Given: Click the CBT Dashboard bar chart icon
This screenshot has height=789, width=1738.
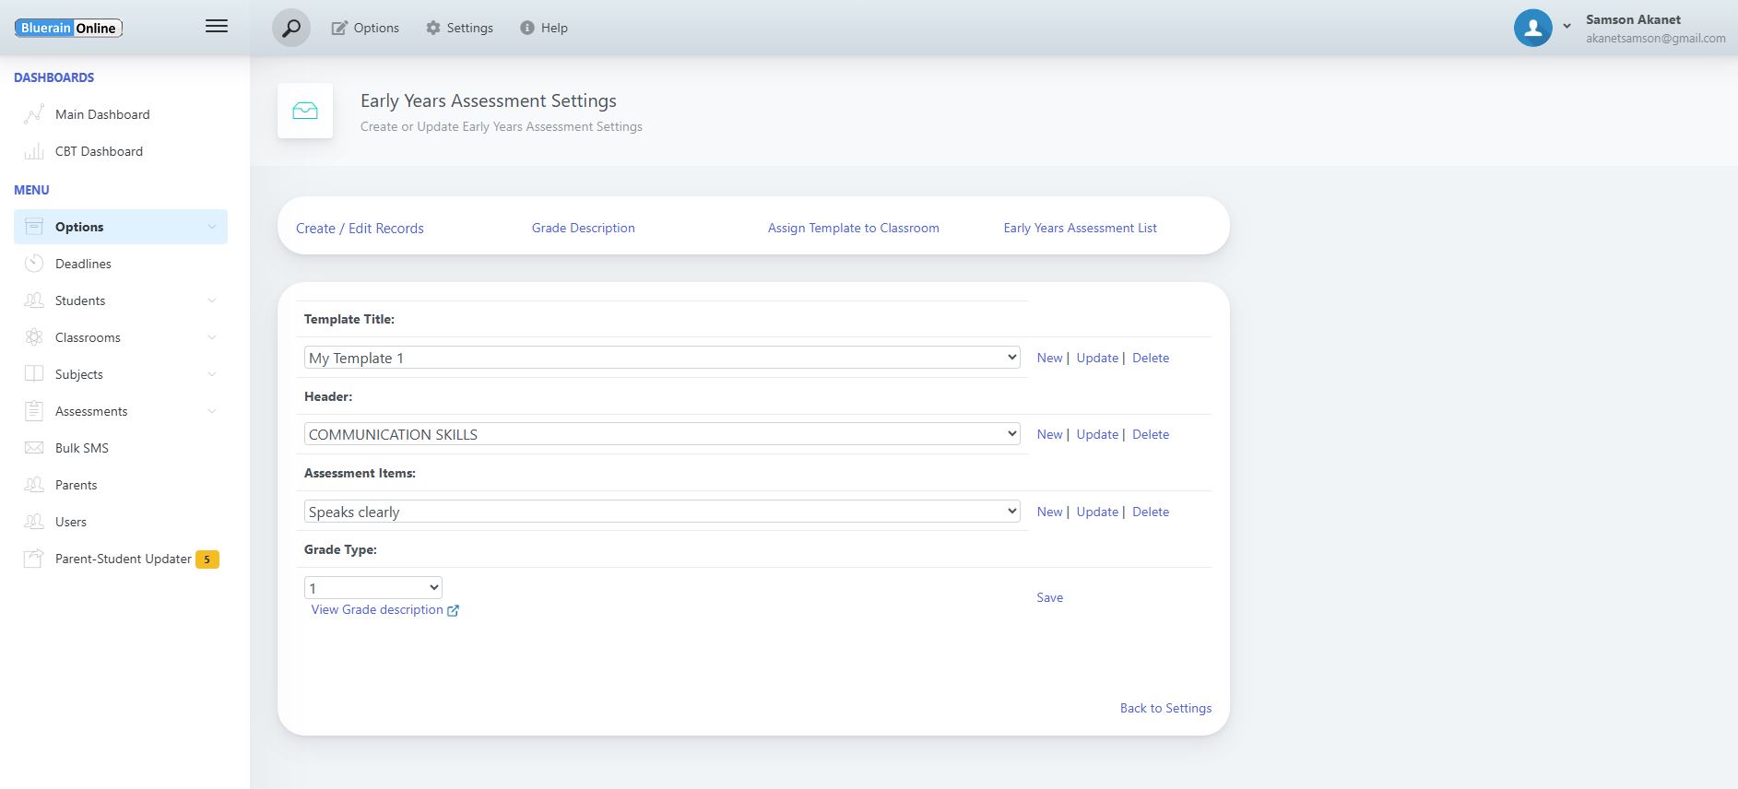Looking at the screenshot, I should click(34, 151).
